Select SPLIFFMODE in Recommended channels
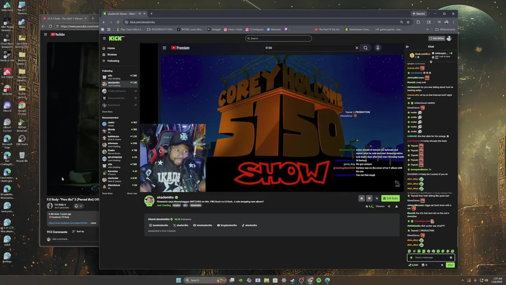Image resolution: width=506 pixels, height=285 pixels. [119, 158]
